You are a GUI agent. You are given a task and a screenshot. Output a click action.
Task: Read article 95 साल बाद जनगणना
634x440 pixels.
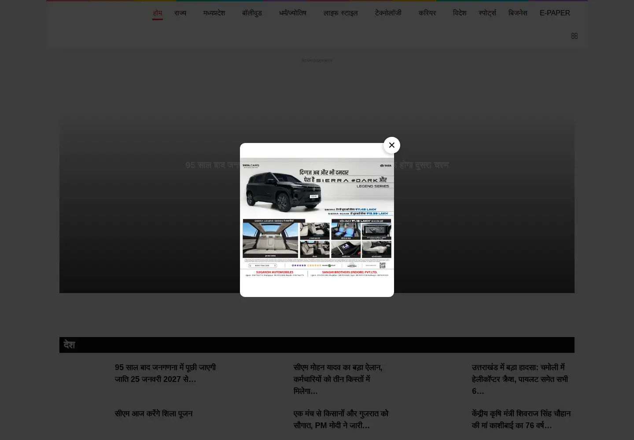click(x=166, y=373)
